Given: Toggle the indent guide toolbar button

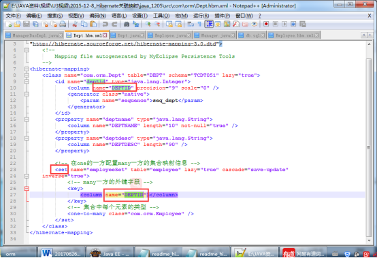Looking at the screenshot, I should pyautogui.click(x=209, y=24).
